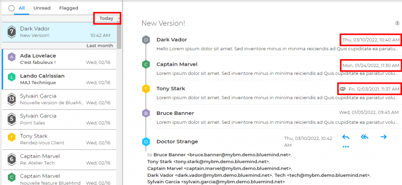Screen dimensions: 402x185
Task: Click the message list vertical scrollbar
Action: coord(119,34)
